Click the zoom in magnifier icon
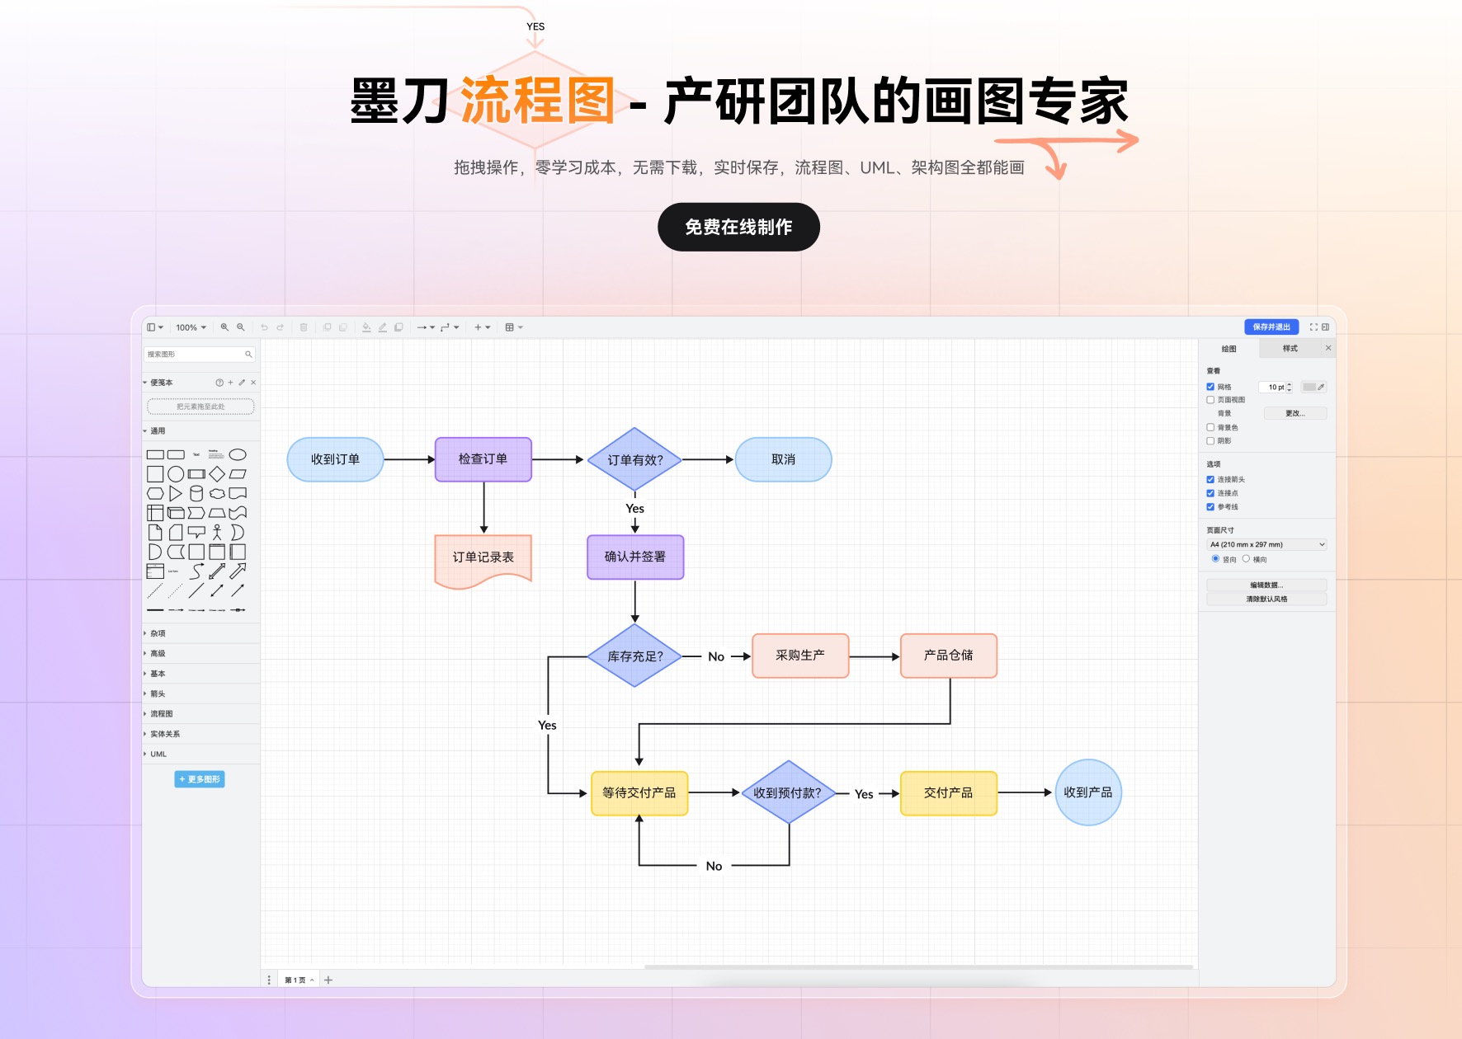 pos(224,327)
